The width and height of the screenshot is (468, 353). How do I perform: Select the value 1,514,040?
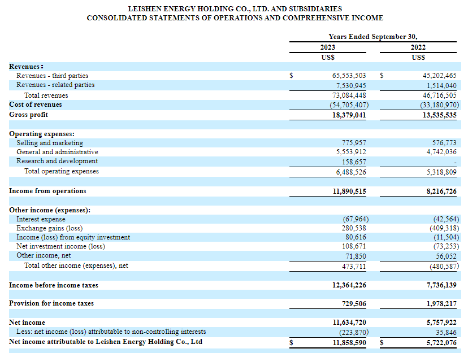[x=442, y=86]
